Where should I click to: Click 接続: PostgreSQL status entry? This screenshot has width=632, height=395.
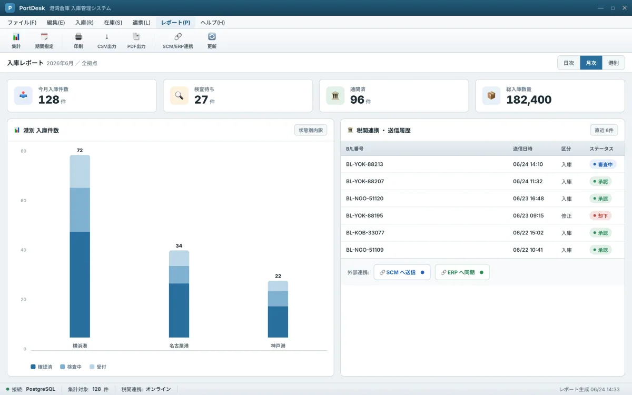click(31, 389)
